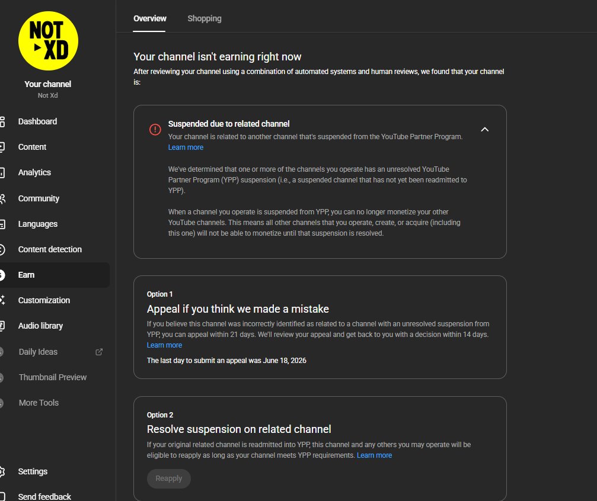The image size is (597, 501).
Task: Click the red suspension warning icon
Action: point(155,129)
